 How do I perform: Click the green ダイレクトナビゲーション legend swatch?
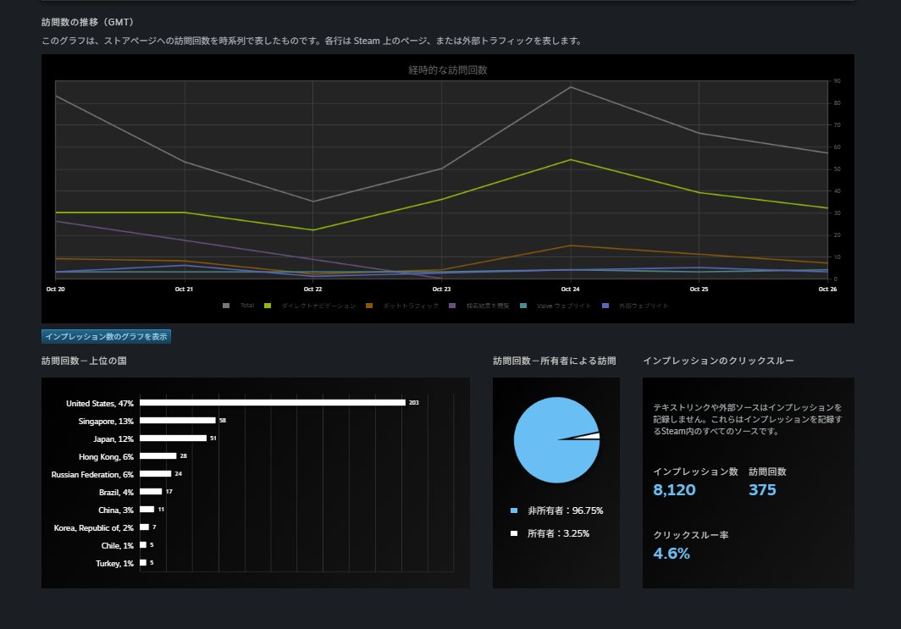268,306
